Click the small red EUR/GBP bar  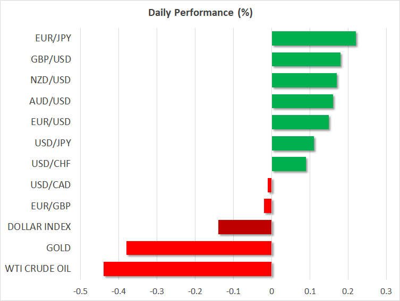[268, 206]
